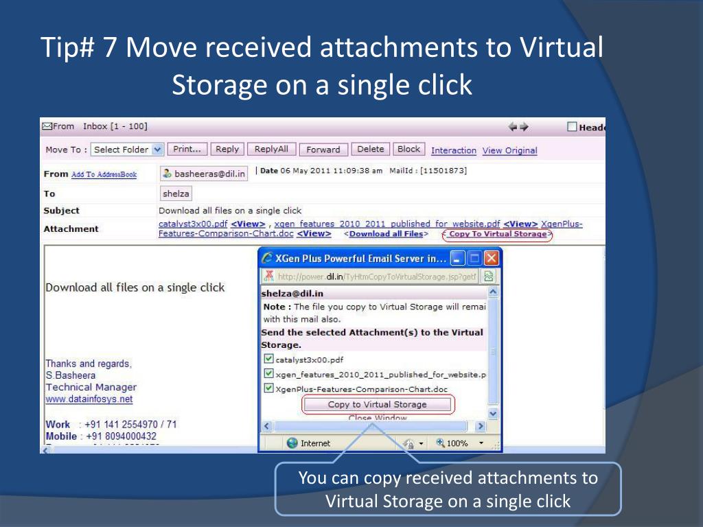Open the Select Folder dropdown
Viewport: 703px width, 527px height.
point(127,150)
